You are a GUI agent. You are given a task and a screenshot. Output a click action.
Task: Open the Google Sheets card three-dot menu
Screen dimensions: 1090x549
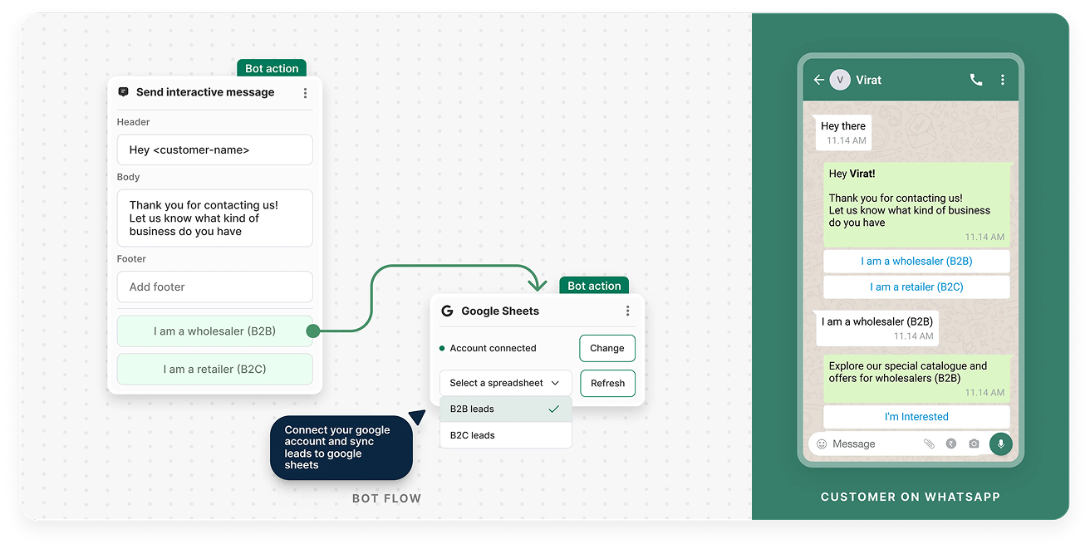pyautogui.click(x=627, y=311)
